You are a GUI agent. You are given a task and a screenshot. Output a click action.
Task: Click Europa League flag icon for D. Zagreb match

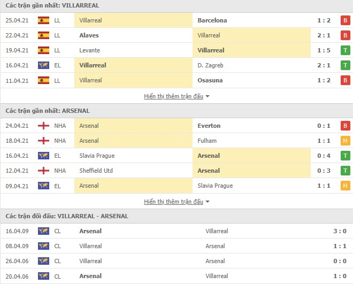click(43, 65)
